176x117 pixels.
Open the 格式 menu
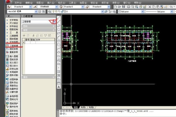click(60, 2)
